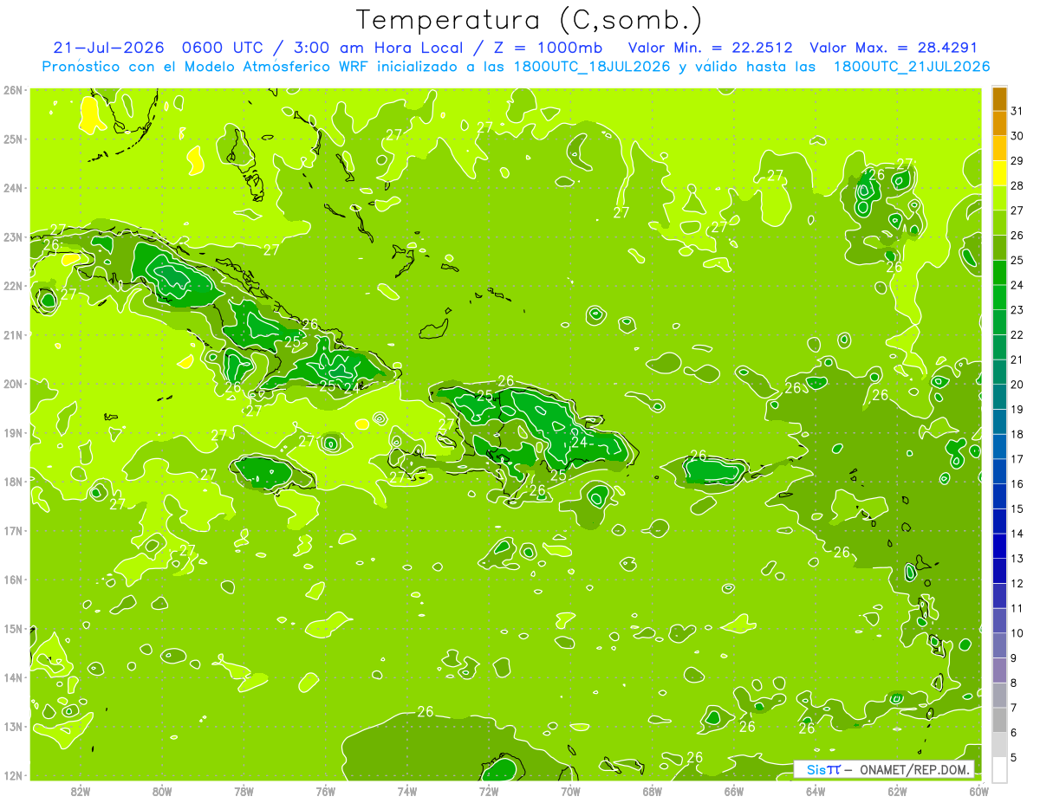Click the 'Valor Max. = 28.4291' readout
This screenshot has width=1040, height=803.
click(x=894, y=48)
